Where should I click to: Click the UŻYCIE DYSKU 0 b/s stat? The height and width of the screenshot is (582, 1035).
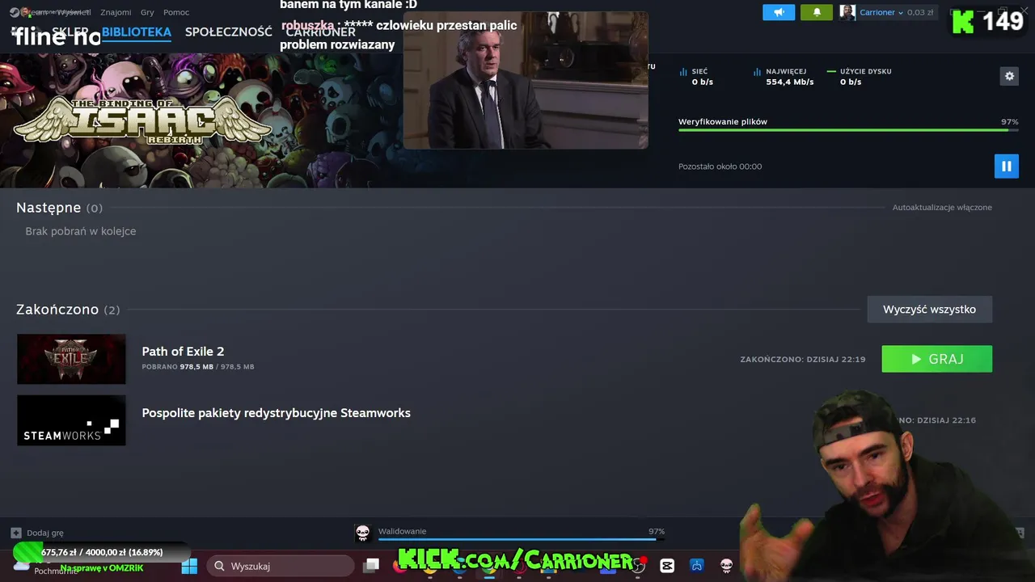pos(859,77)
